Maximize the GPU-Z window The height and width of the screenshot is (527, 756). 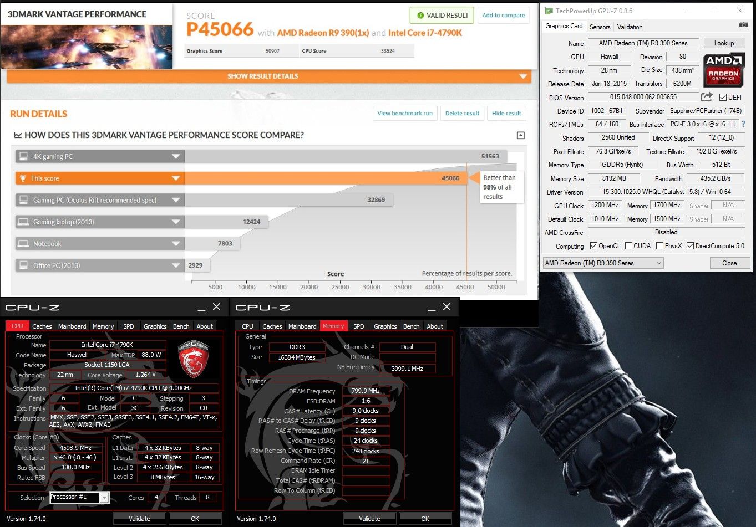click(x=714, y=11)
